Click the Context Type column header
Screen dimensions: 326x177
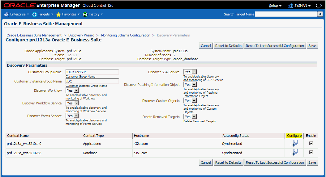coord(107,136)
